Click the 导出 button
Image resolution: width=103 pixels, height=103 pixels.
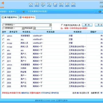99,25
